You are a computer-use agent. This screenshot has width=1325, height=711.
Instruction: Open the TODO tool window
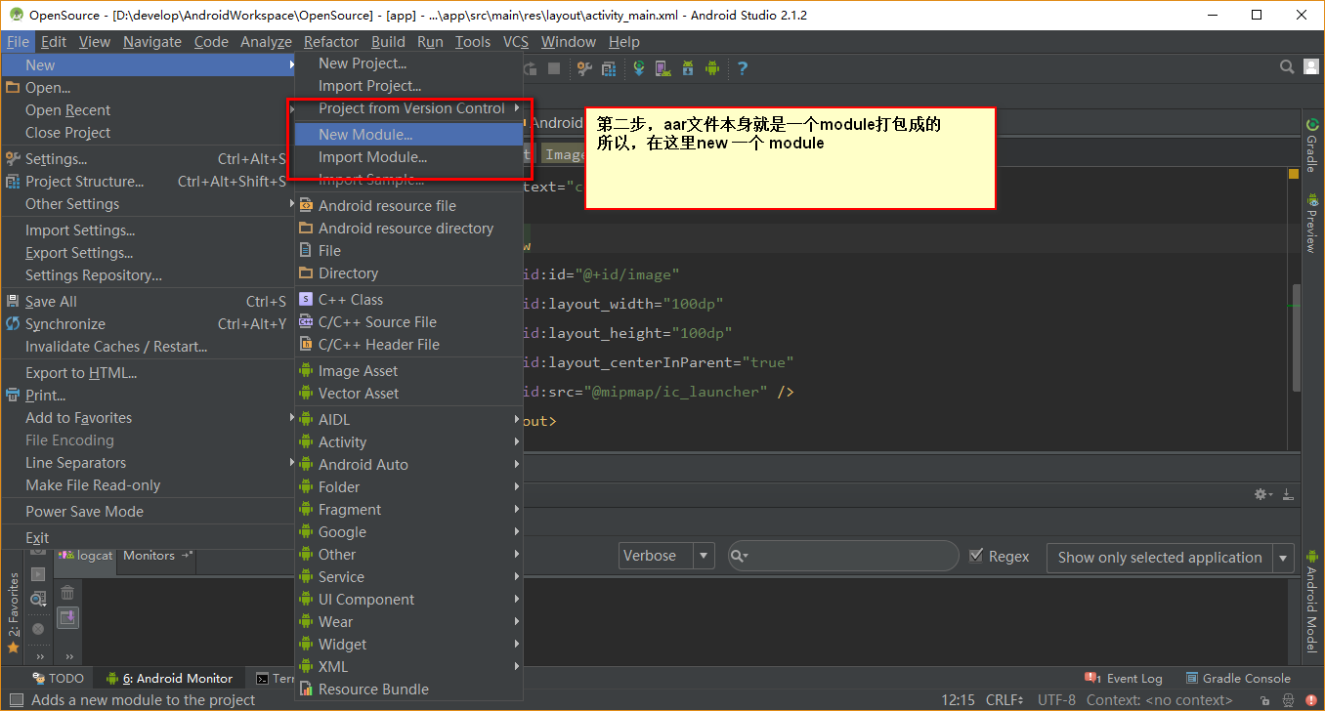point(58,679)
